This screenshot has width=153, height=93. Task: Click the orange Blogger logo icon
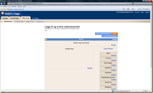pos(3,13)
